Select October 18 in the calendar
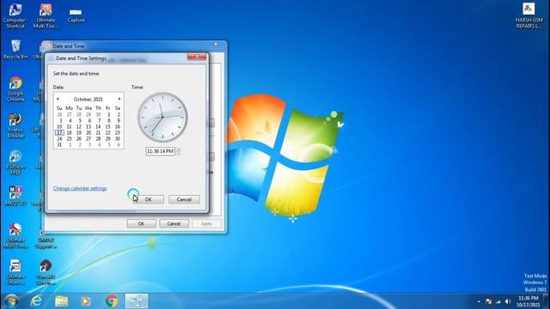The height and width of the screenshot is (309, 550). (69, 133)
